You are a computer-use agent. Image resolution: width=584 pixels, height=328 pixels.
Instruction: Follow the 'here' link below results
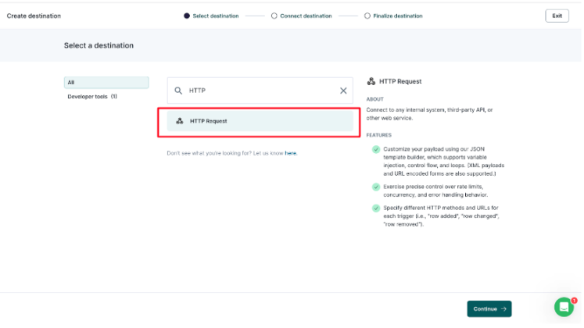(x=291, y=153)
